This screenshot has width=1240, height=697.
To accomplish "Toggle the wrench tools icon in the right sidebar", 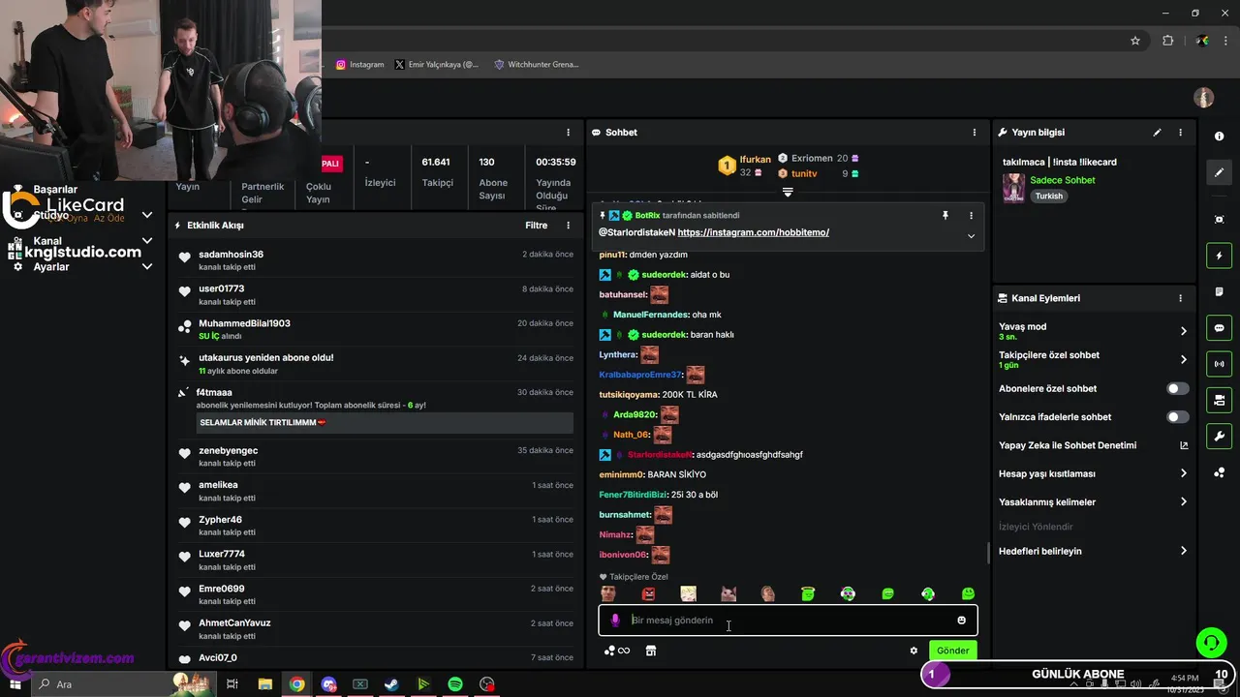I will 1219,437.
